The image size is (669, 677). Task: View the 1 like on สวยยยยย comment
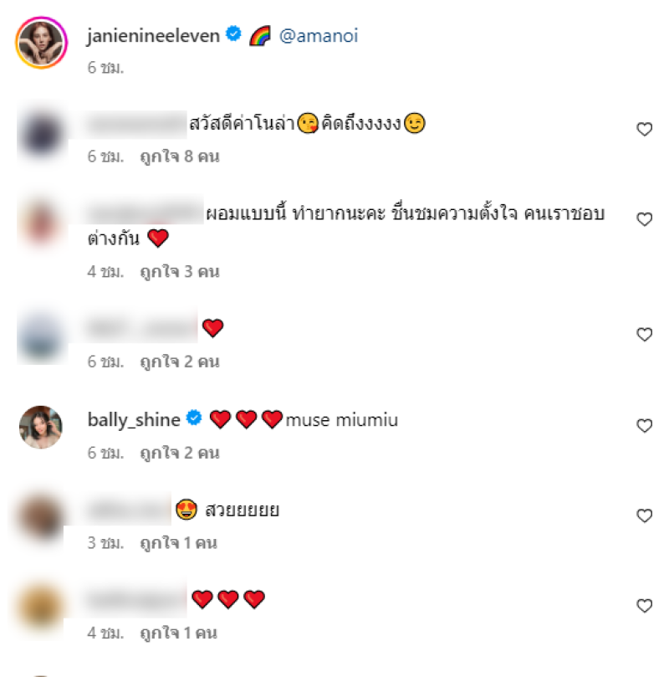[x=179, y=543]
